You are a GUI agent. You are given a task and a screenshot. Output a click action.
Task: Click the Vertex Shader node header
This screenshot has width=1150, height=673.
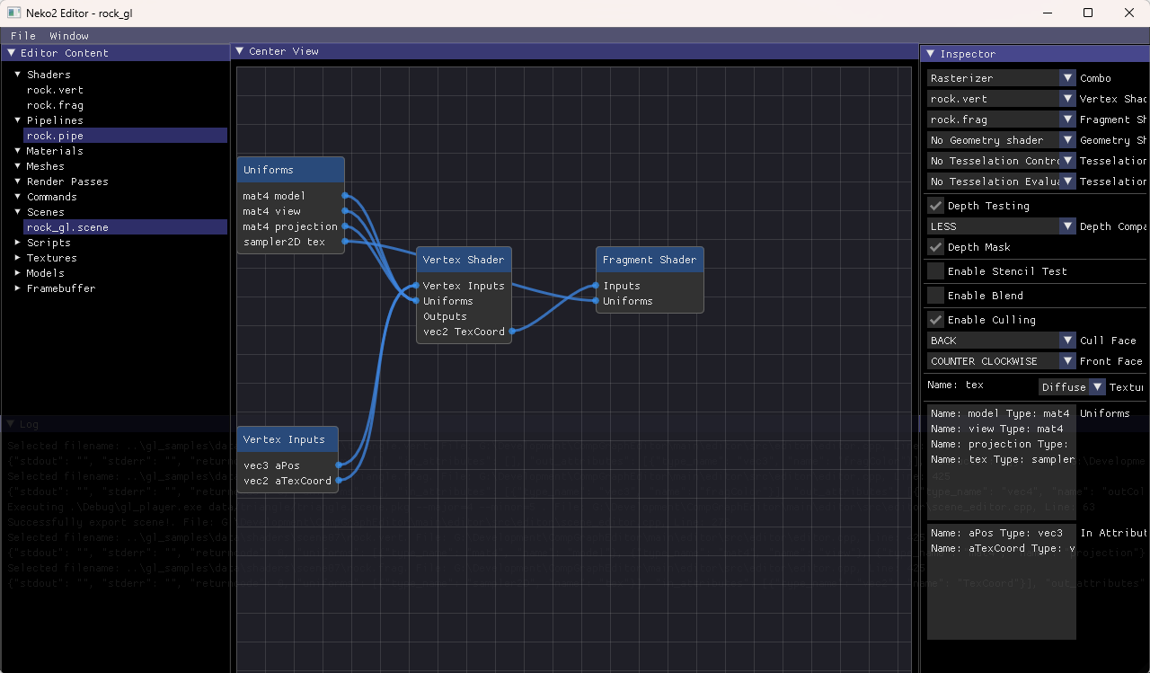click(x=464, y=260)
